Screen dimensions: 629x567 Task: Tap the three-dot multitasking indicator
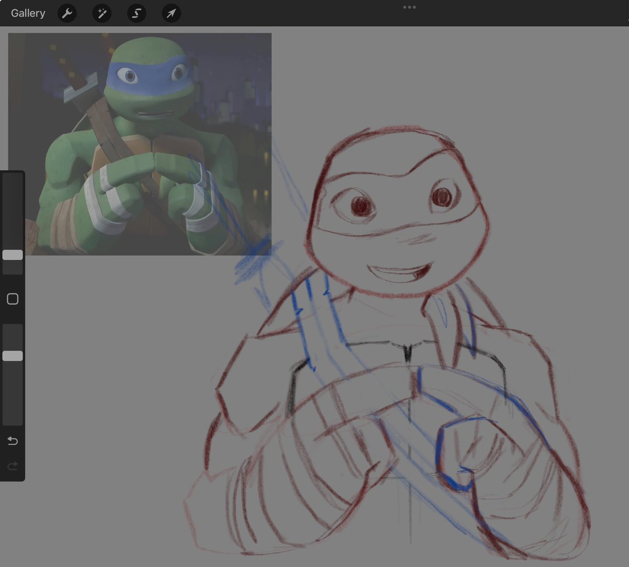(409, 7)
